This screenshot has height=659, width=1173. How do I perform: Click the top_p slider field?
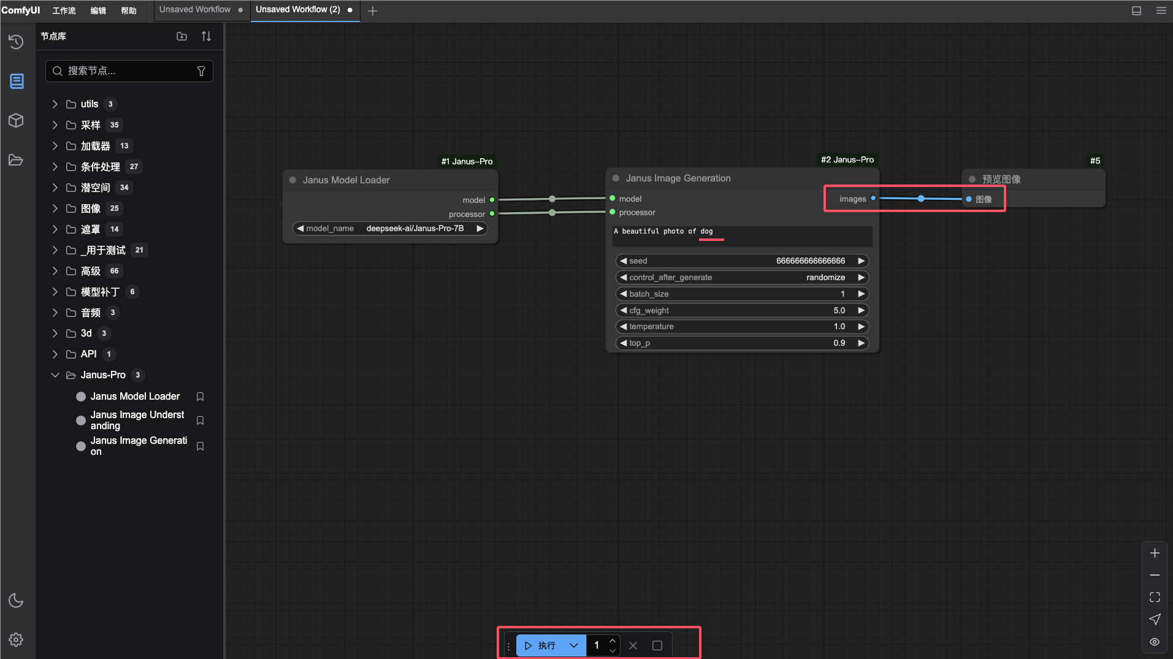(742, 343)
